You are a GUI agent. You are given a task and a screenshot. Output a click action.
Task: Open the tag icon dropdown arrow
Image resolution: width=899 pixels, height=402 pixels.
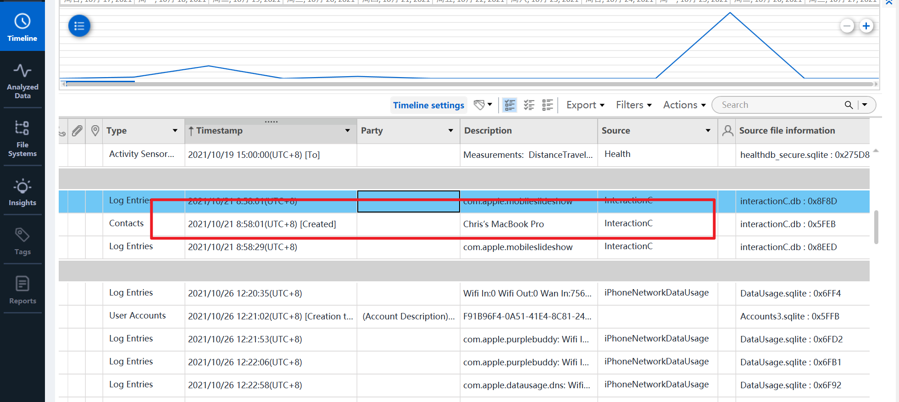coord(490,105)
